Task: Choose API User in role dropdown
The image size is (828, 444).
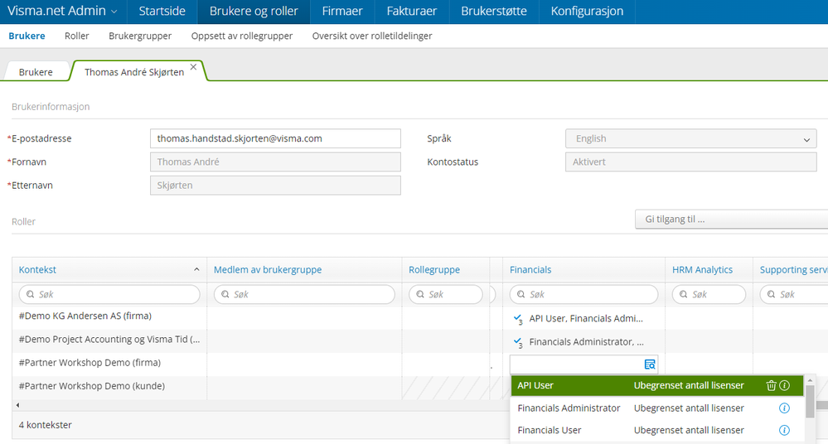Action: pyautogui.click(x=657, y=385)
